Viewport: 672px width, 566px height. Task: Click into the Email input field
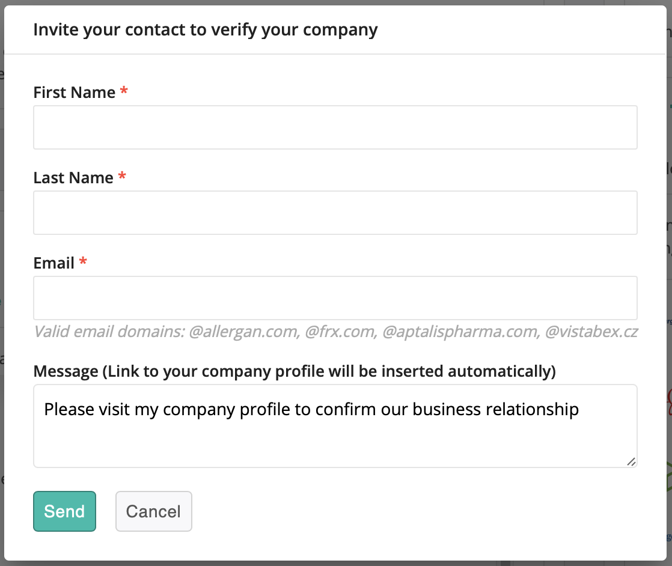tap(335, 298)
